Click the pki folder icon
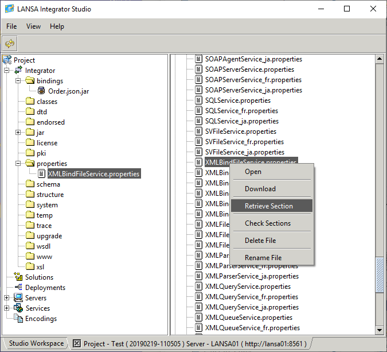Viewport: 387px width, 352px height. pyautogui.click(x=30, y=153)
